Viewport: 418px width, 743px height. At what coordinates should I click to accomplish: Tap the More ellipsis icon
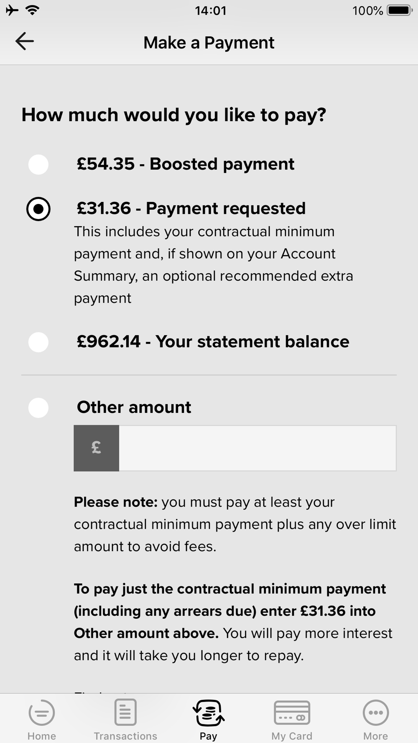tap(375, 712)
